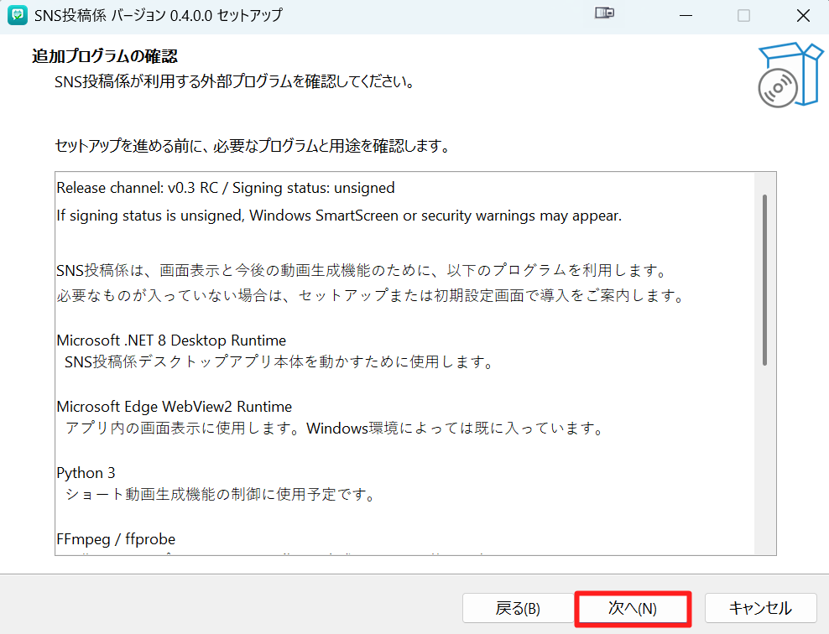The width and height of the screenshot is (829, 634).
Task: Click the SmartScreen warning sentence
Action: coord(339,216)
